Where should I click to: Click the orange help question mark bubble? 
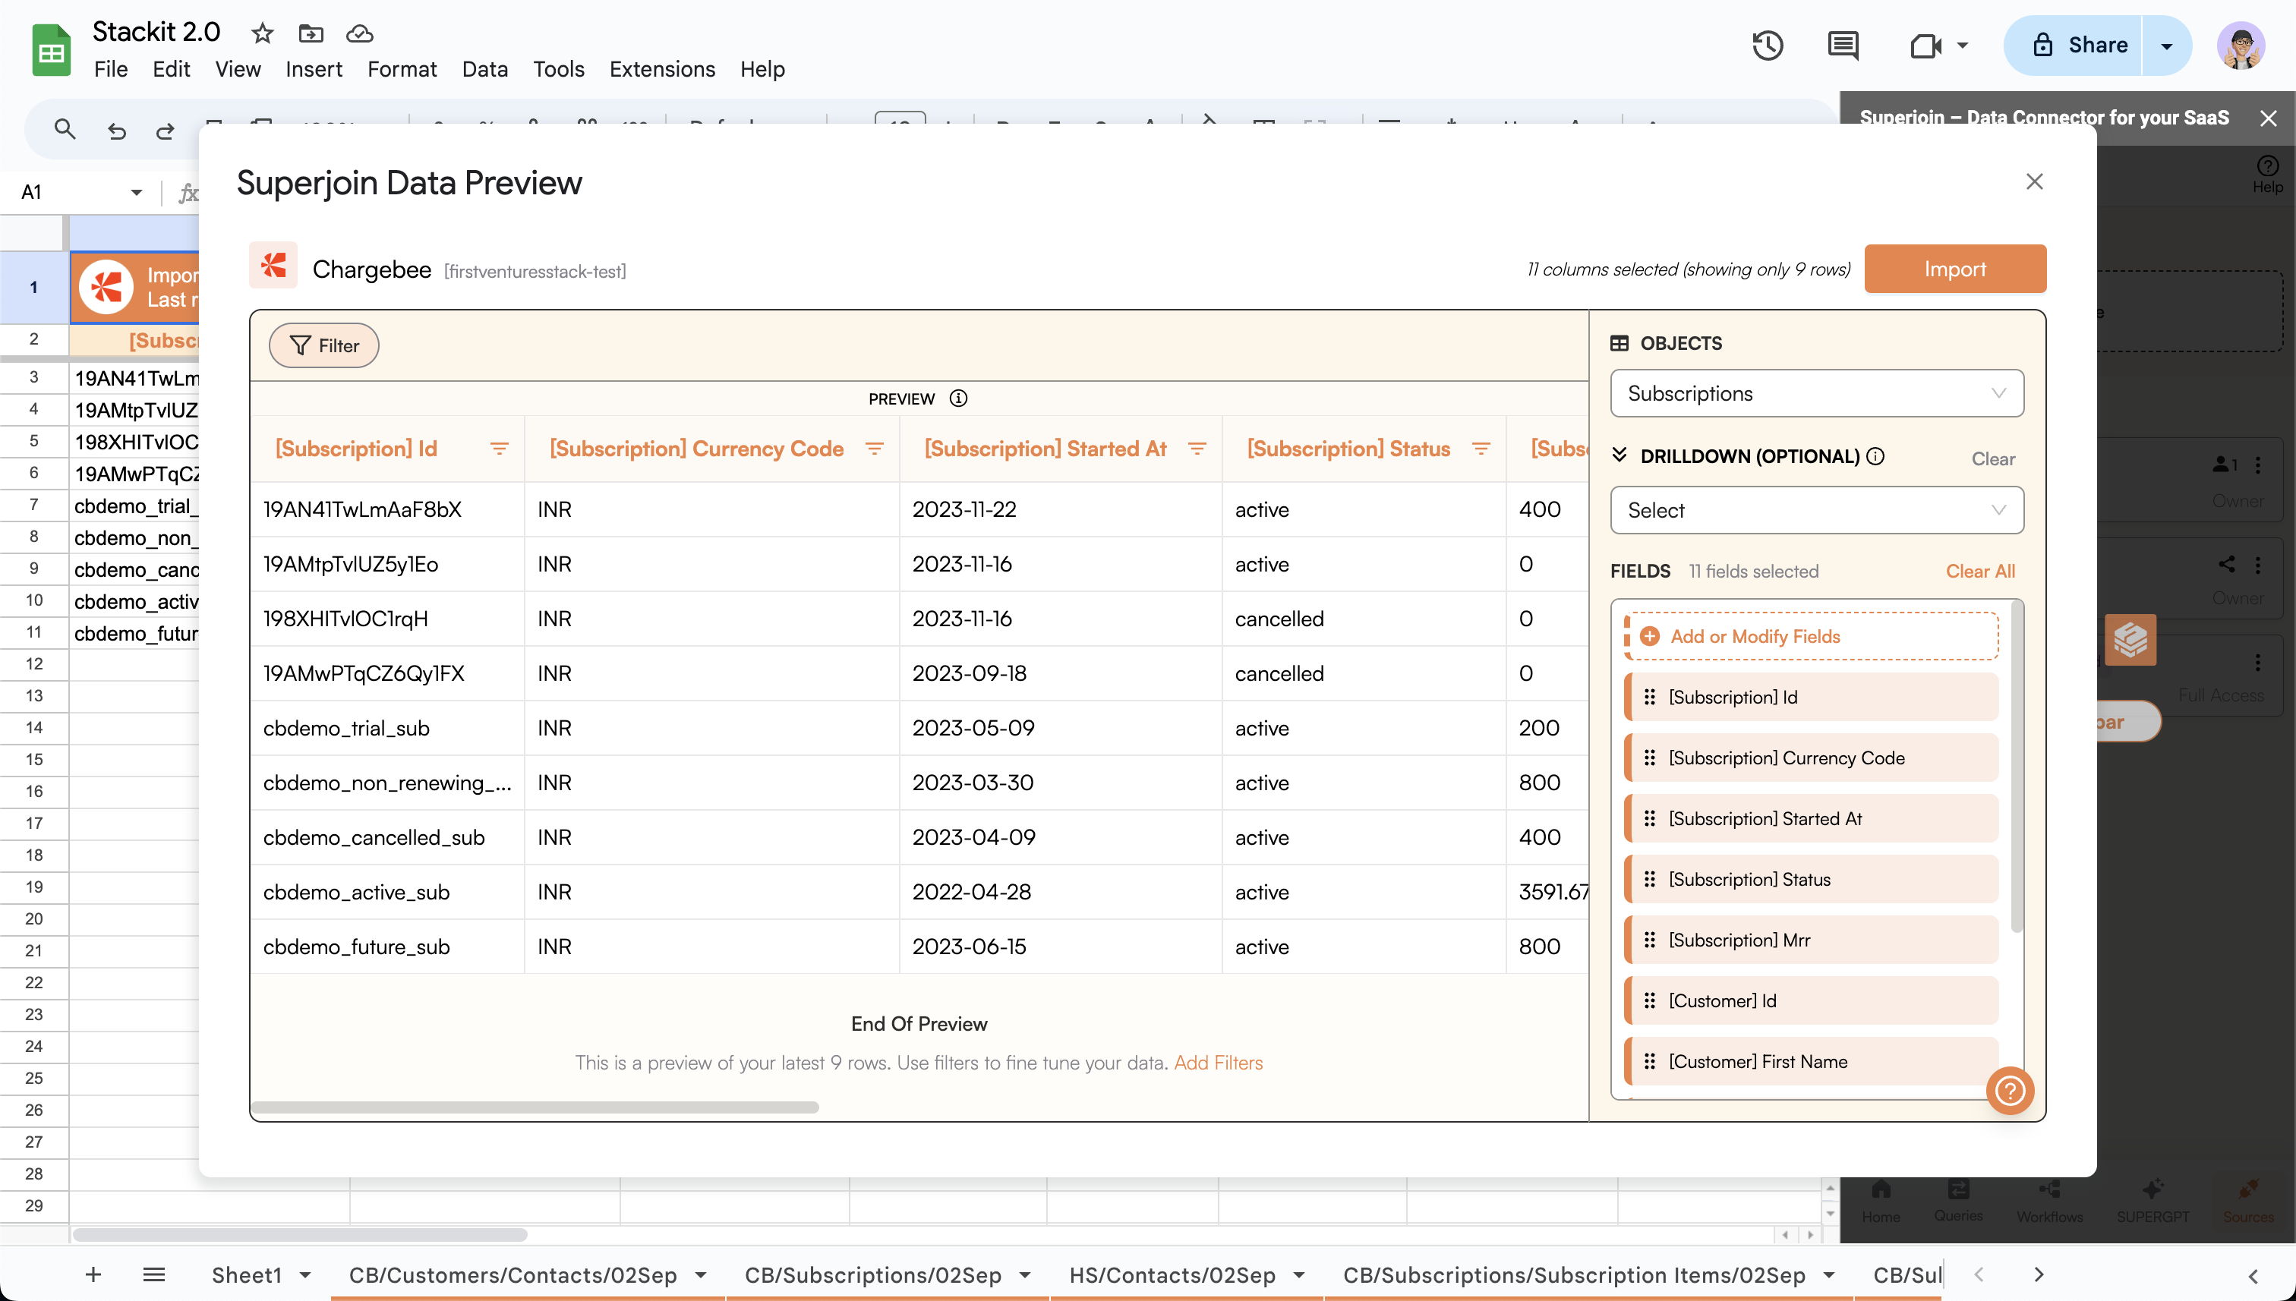tap(2010, 1090)
